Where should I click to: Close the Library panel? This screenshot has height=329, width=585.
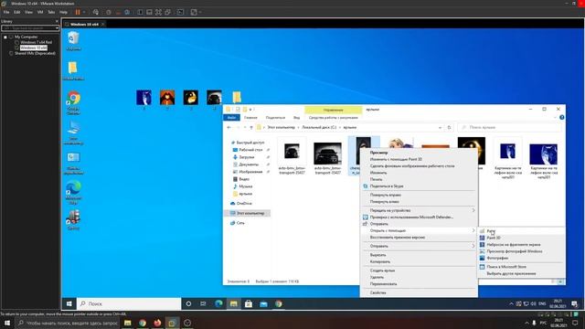(x=57, y=21)
